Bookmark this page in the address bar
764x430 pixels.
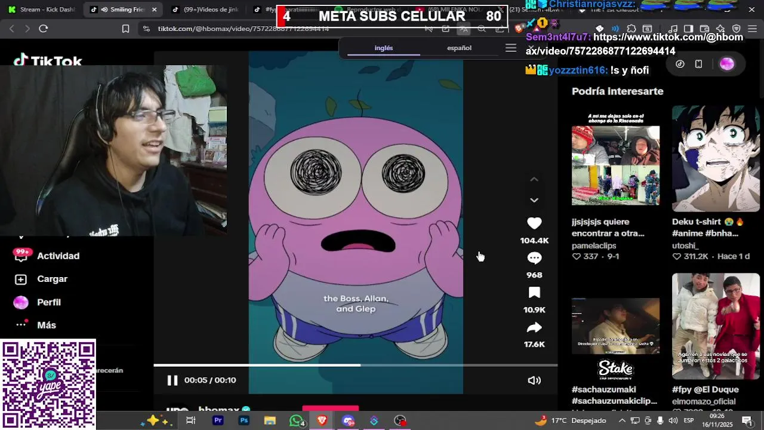[125, 29]
